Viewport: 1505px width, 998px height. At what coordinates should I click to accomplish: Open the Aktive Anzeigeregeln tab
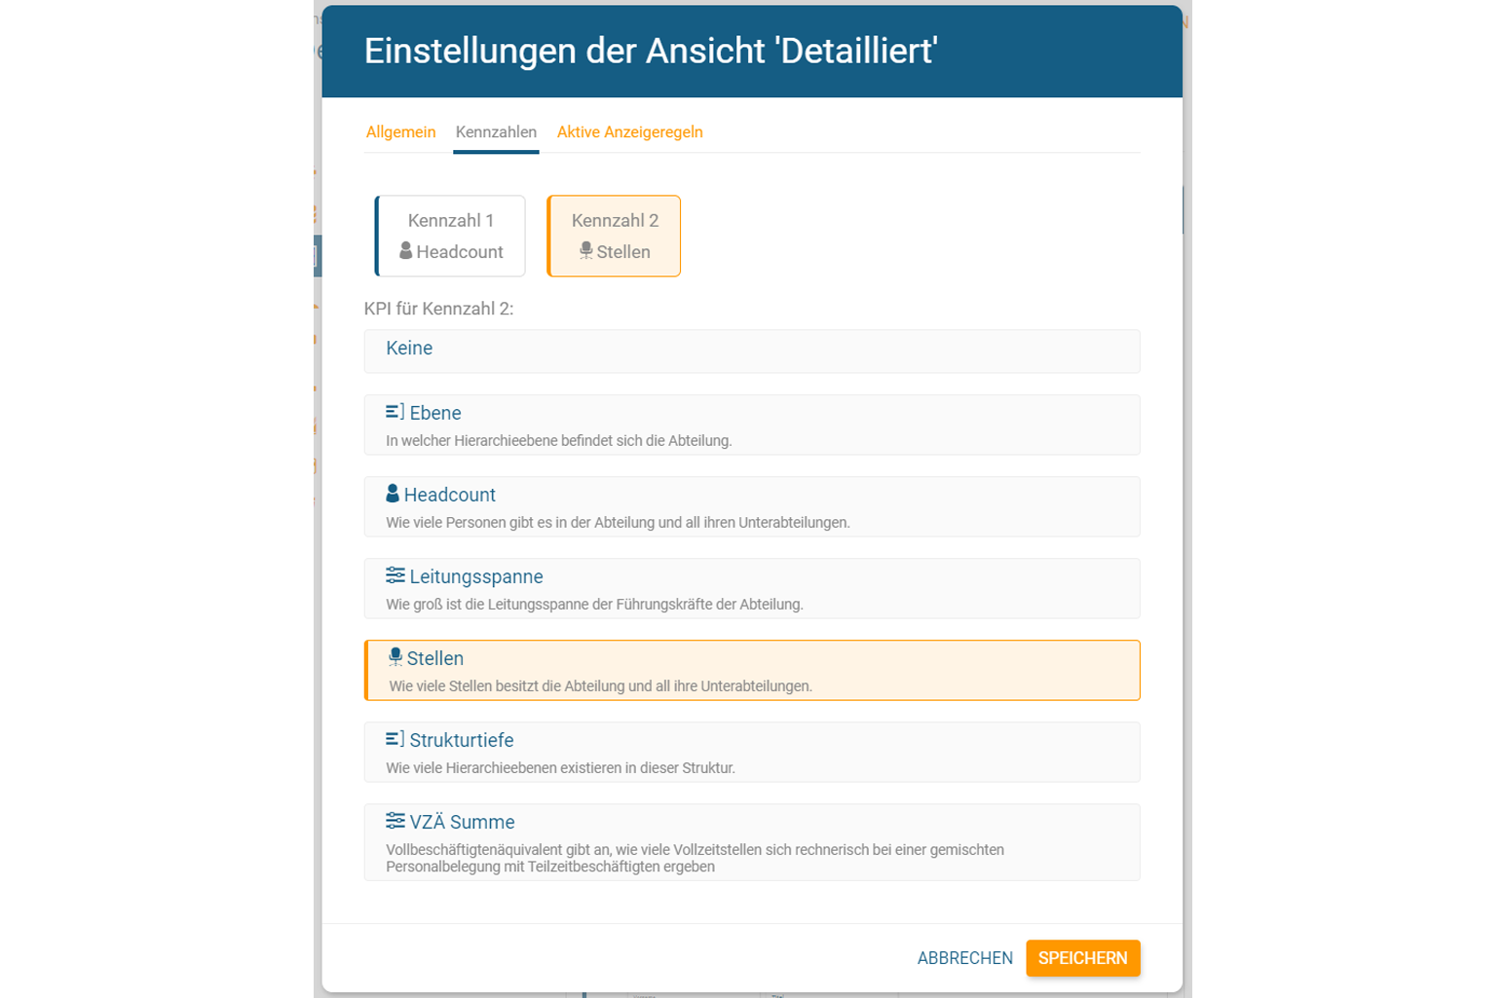629,132
